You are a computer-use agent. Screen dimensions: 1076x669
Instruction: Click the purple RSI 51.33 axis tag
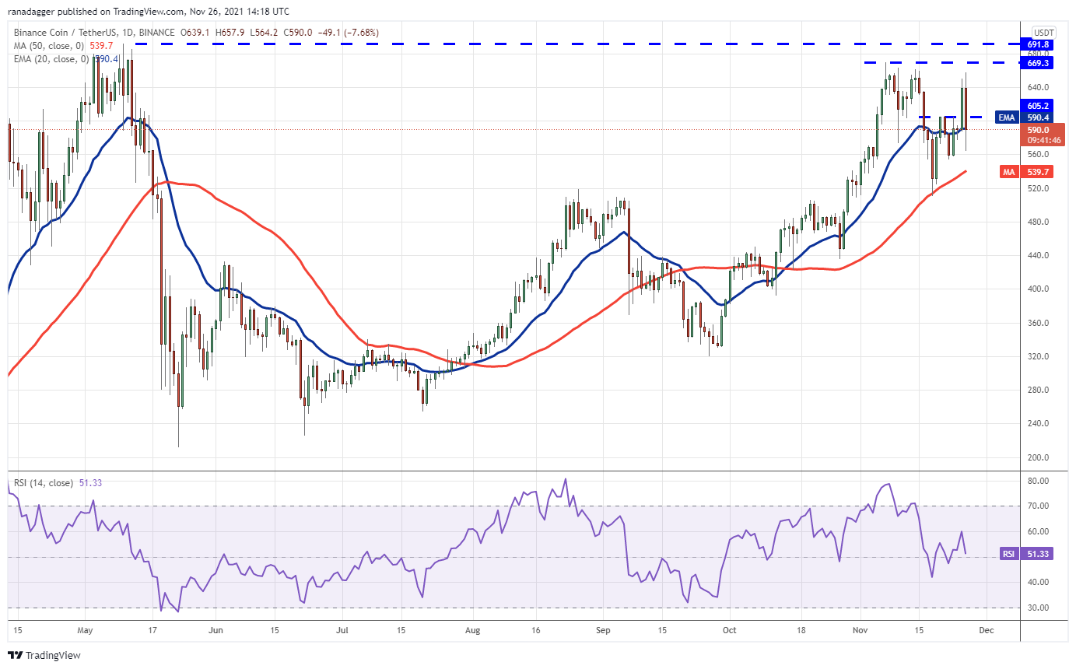click(1025, 555)
